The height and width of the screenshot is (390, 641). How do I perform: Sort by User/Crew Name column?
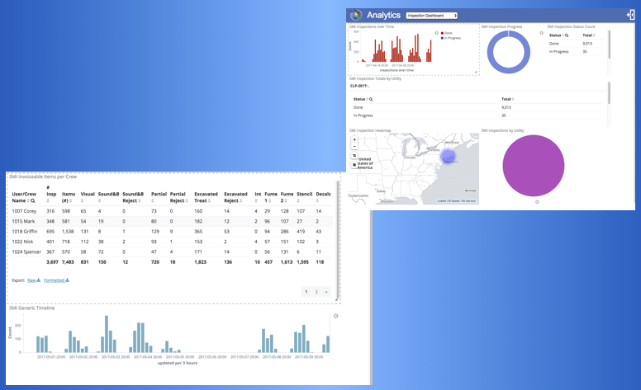(x=28, y=200)
